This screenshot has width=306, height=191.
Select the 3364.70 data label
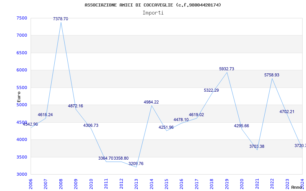coord(106,158)
